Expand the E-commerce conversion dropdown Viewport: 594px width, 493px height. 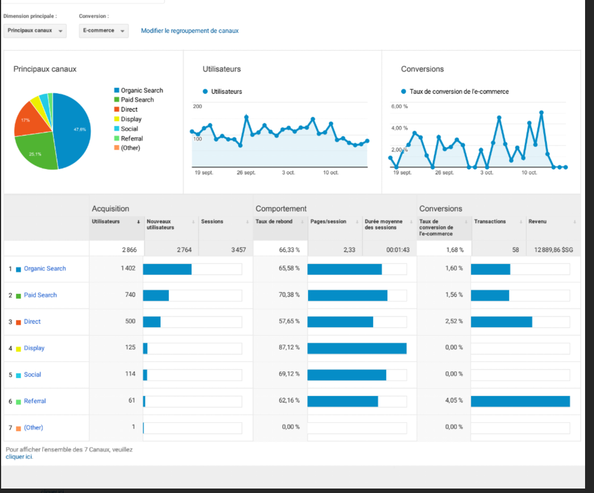point(103,31)
